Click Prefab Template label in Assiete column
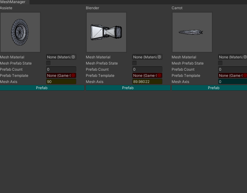 click(x=14, y=75)
